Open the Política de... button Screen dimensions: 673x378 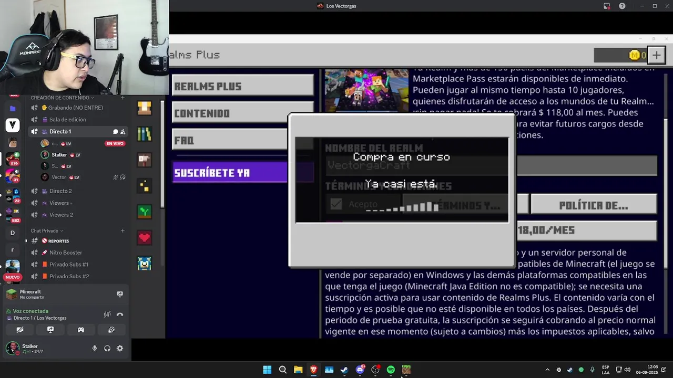click(594, 205)
